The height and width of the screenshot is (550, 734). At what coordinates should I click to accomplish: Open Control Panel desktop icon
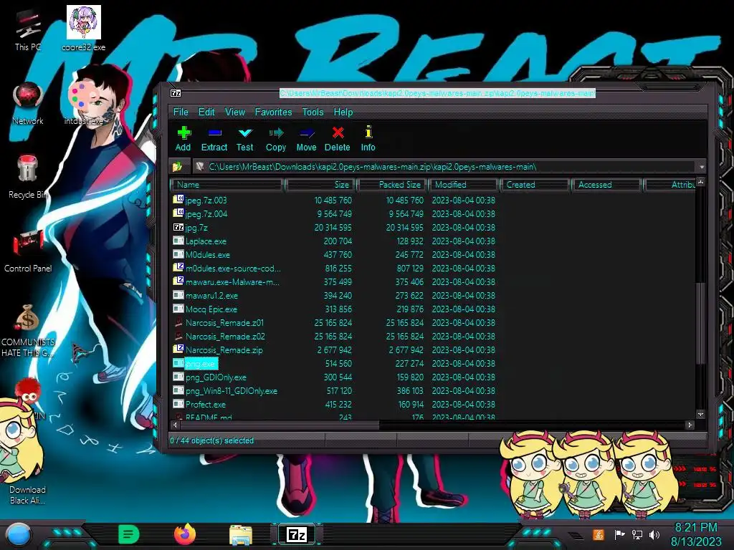28,251
